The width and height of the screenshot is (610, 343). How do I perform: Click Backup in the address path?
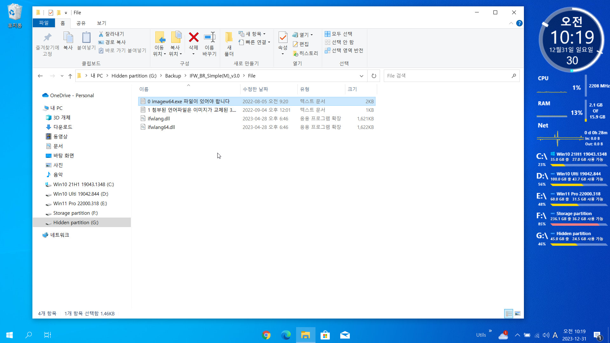pyautogui.click(x=173, y=76)
